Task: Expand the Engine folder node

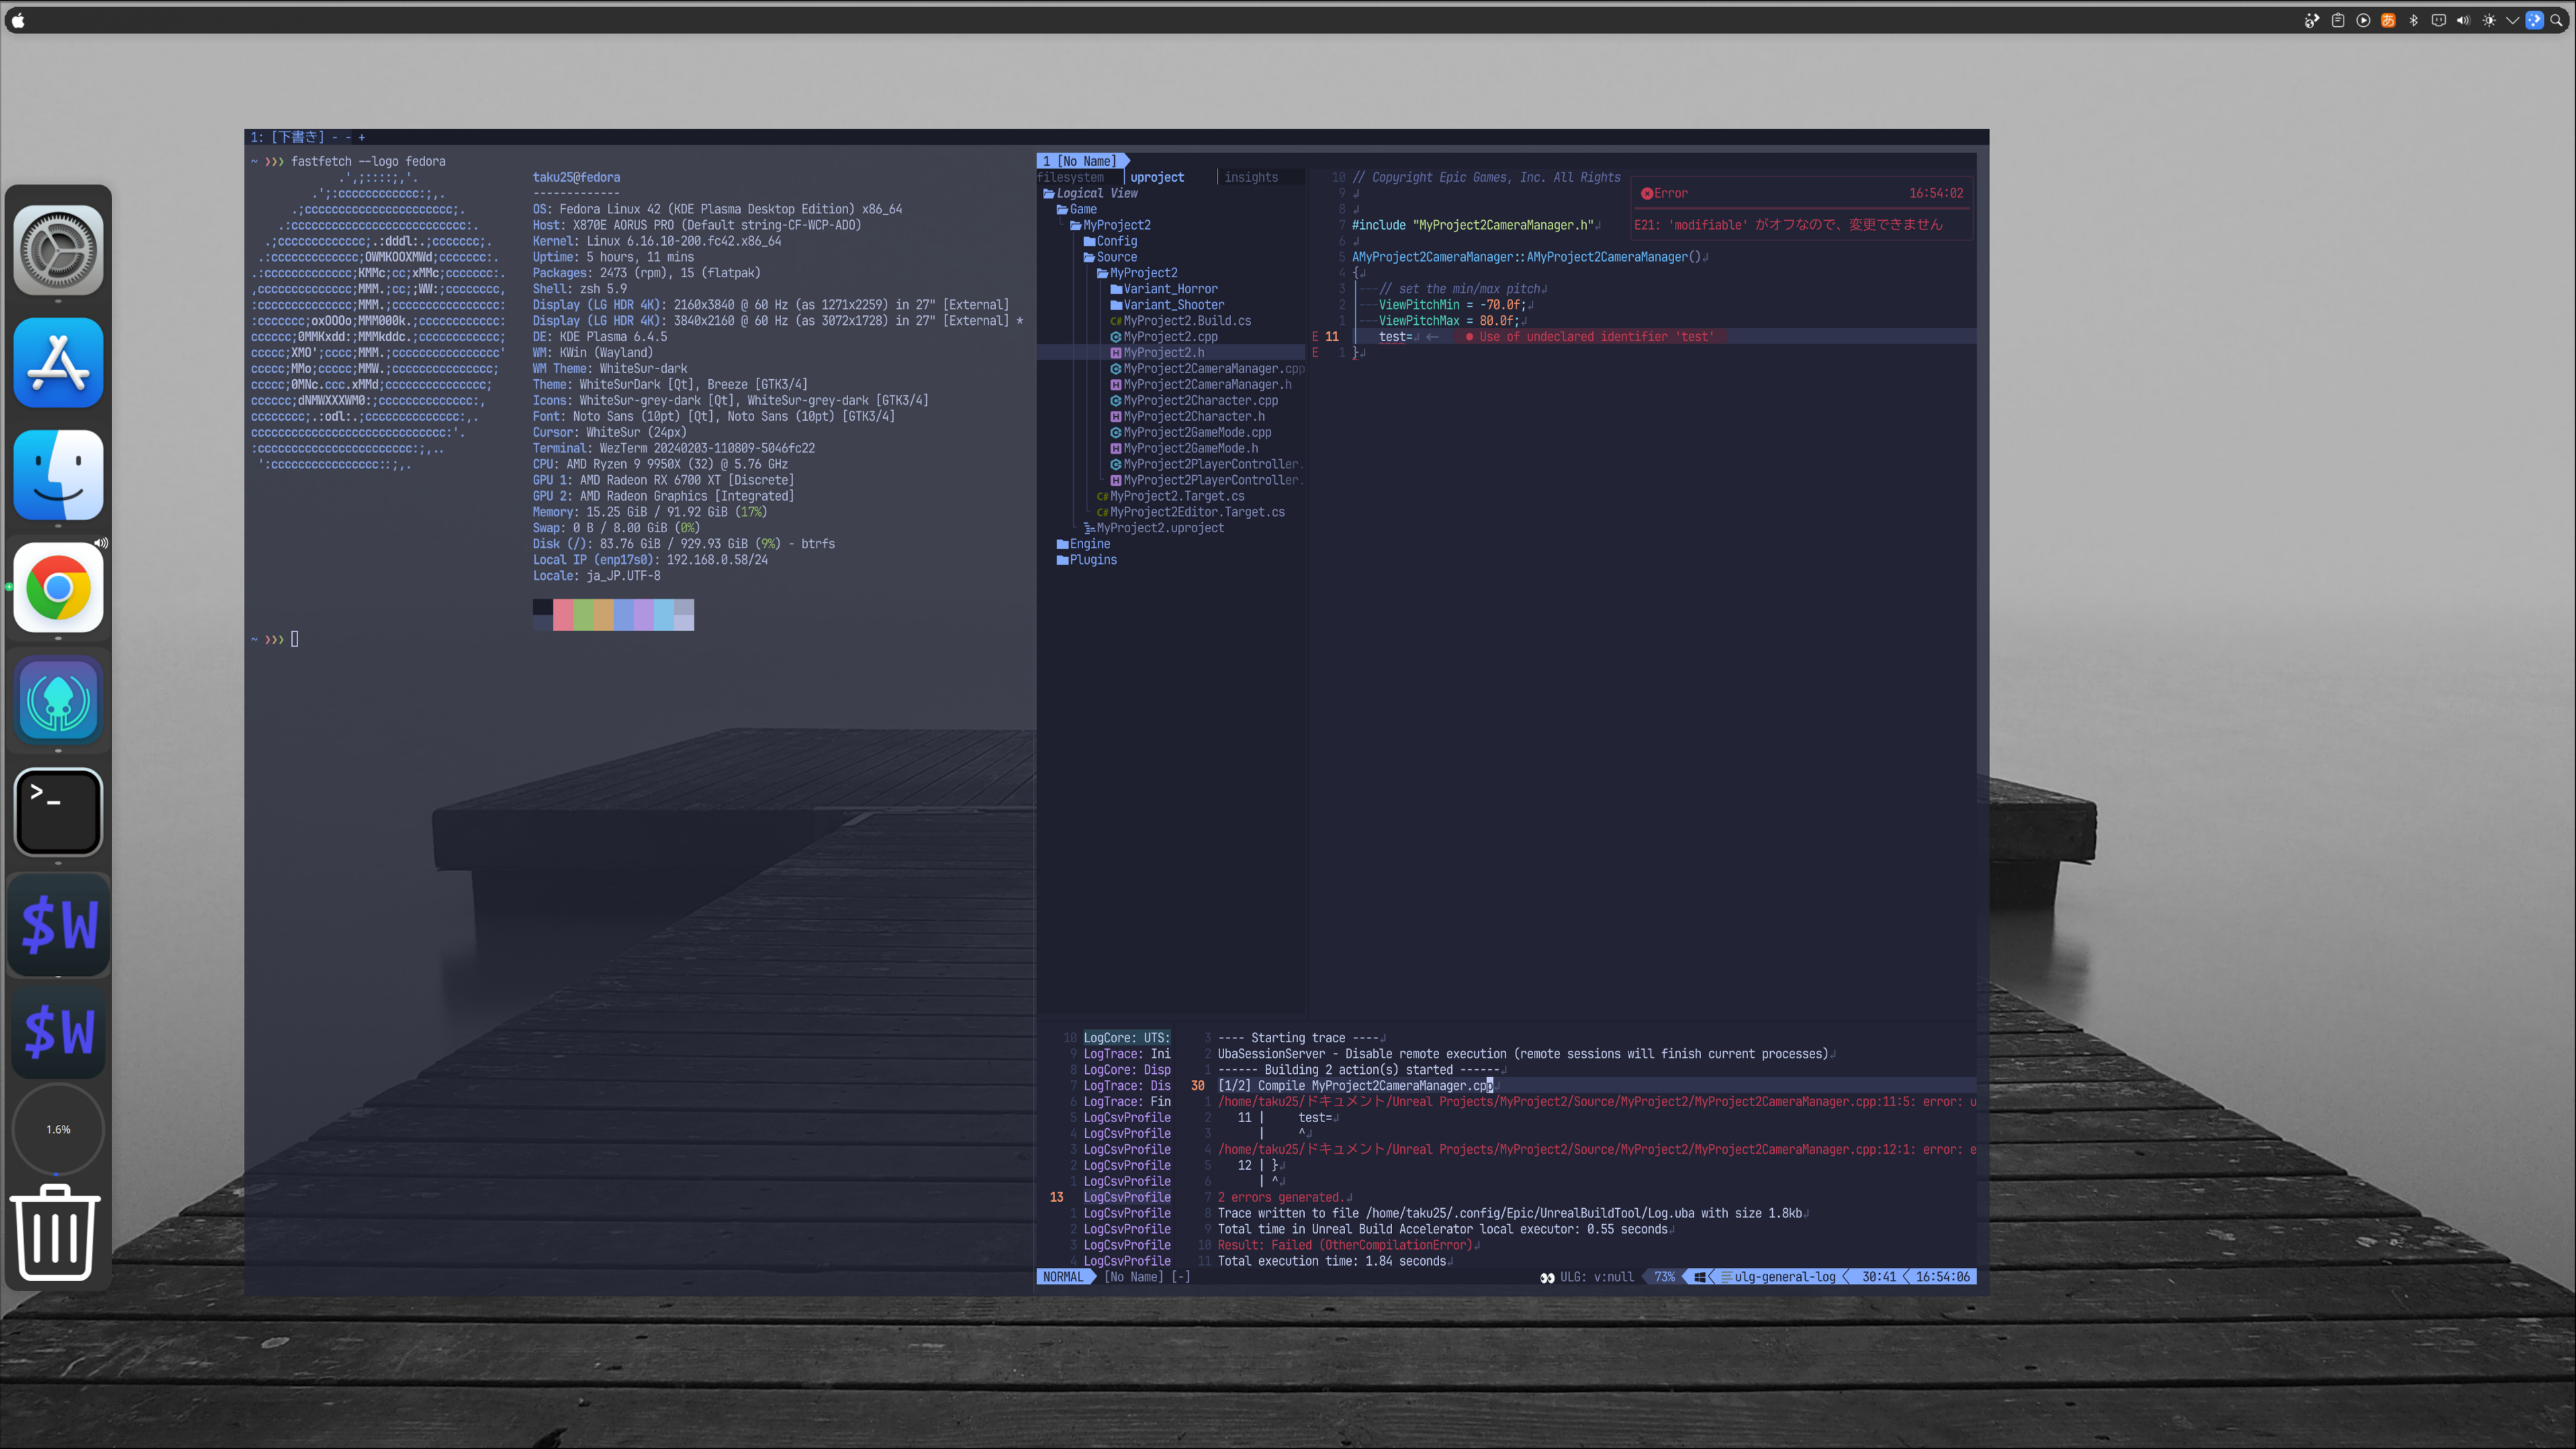Action: click(1089, 544)
